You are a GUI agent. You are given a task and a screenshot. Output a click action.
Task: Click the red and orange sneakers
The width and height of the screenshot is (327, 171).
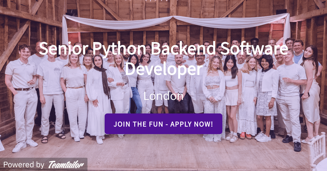click(x=245, y=136)
